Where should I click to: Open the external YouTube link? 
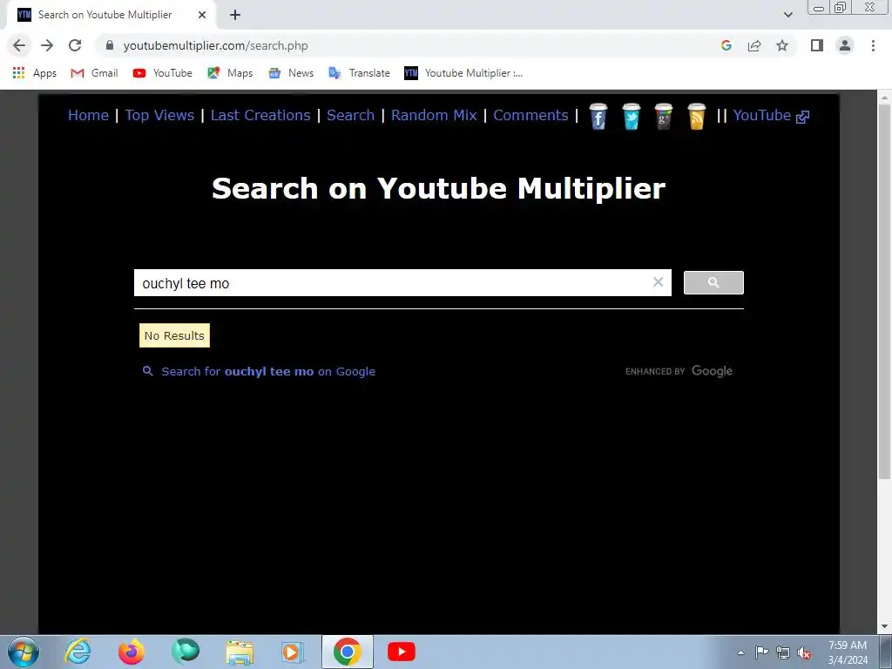click(771, 116)
